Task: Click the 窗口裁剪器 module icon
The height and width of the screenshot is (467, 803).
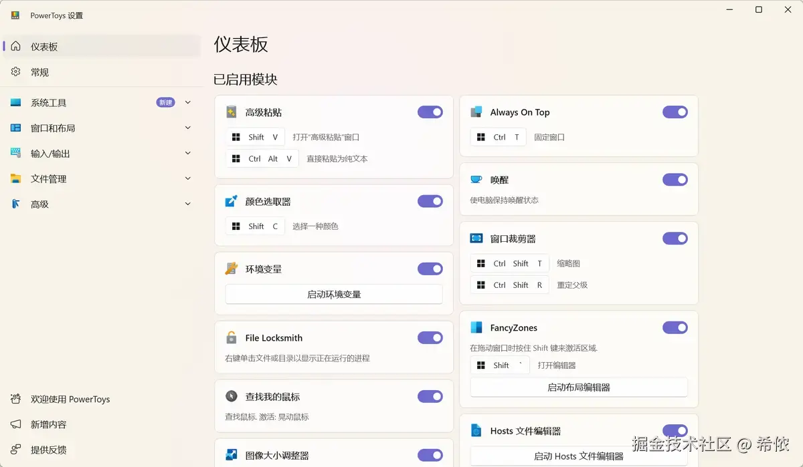Action: click(476, 239)
